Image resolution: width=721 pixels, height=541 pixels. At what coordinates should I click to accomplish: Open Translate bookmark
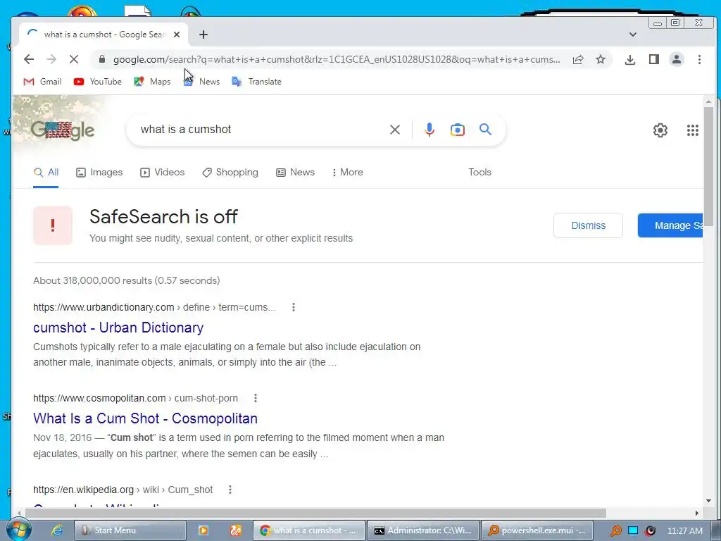pyautogui.click(x=256, y=82)
